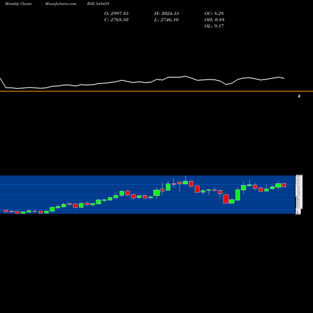Click the Monthly Charts title text
This screenshot has height=313, width=313.
[x=18, y=4]
